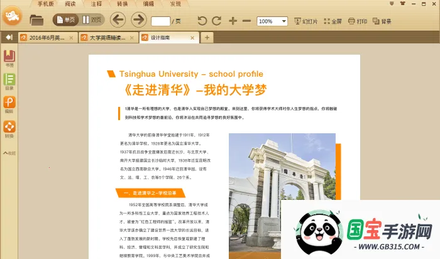Open a file with the folder icon
This screenshot has height=259, width=440.
point(36,20)
